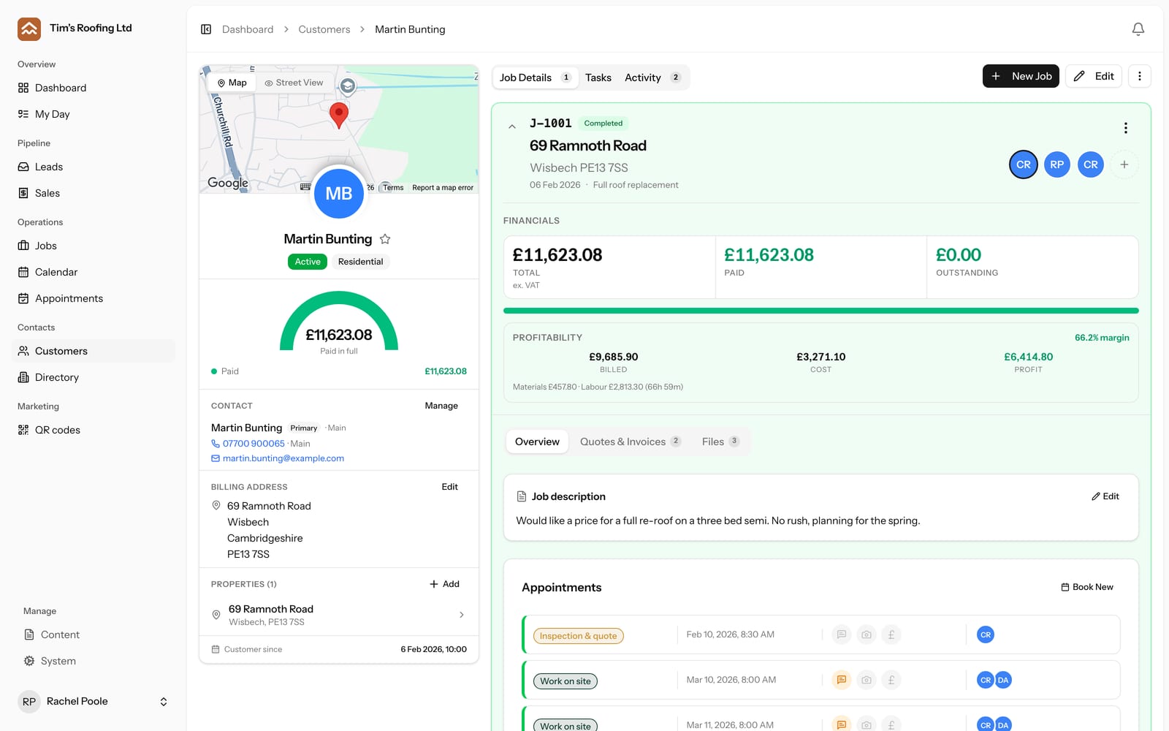Click Manage in the Contact section
This screenshot has height=731, width=1169.
(x=441, y=406)
